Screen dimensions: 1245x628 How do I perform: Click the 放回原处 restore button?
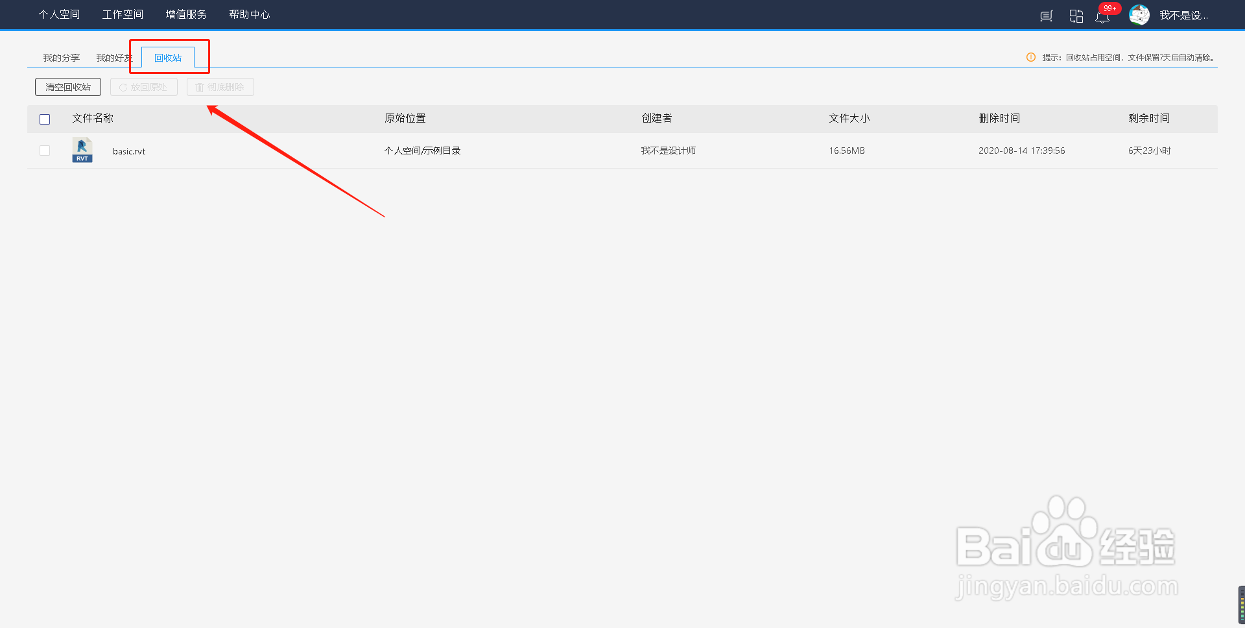coord(144,87)
